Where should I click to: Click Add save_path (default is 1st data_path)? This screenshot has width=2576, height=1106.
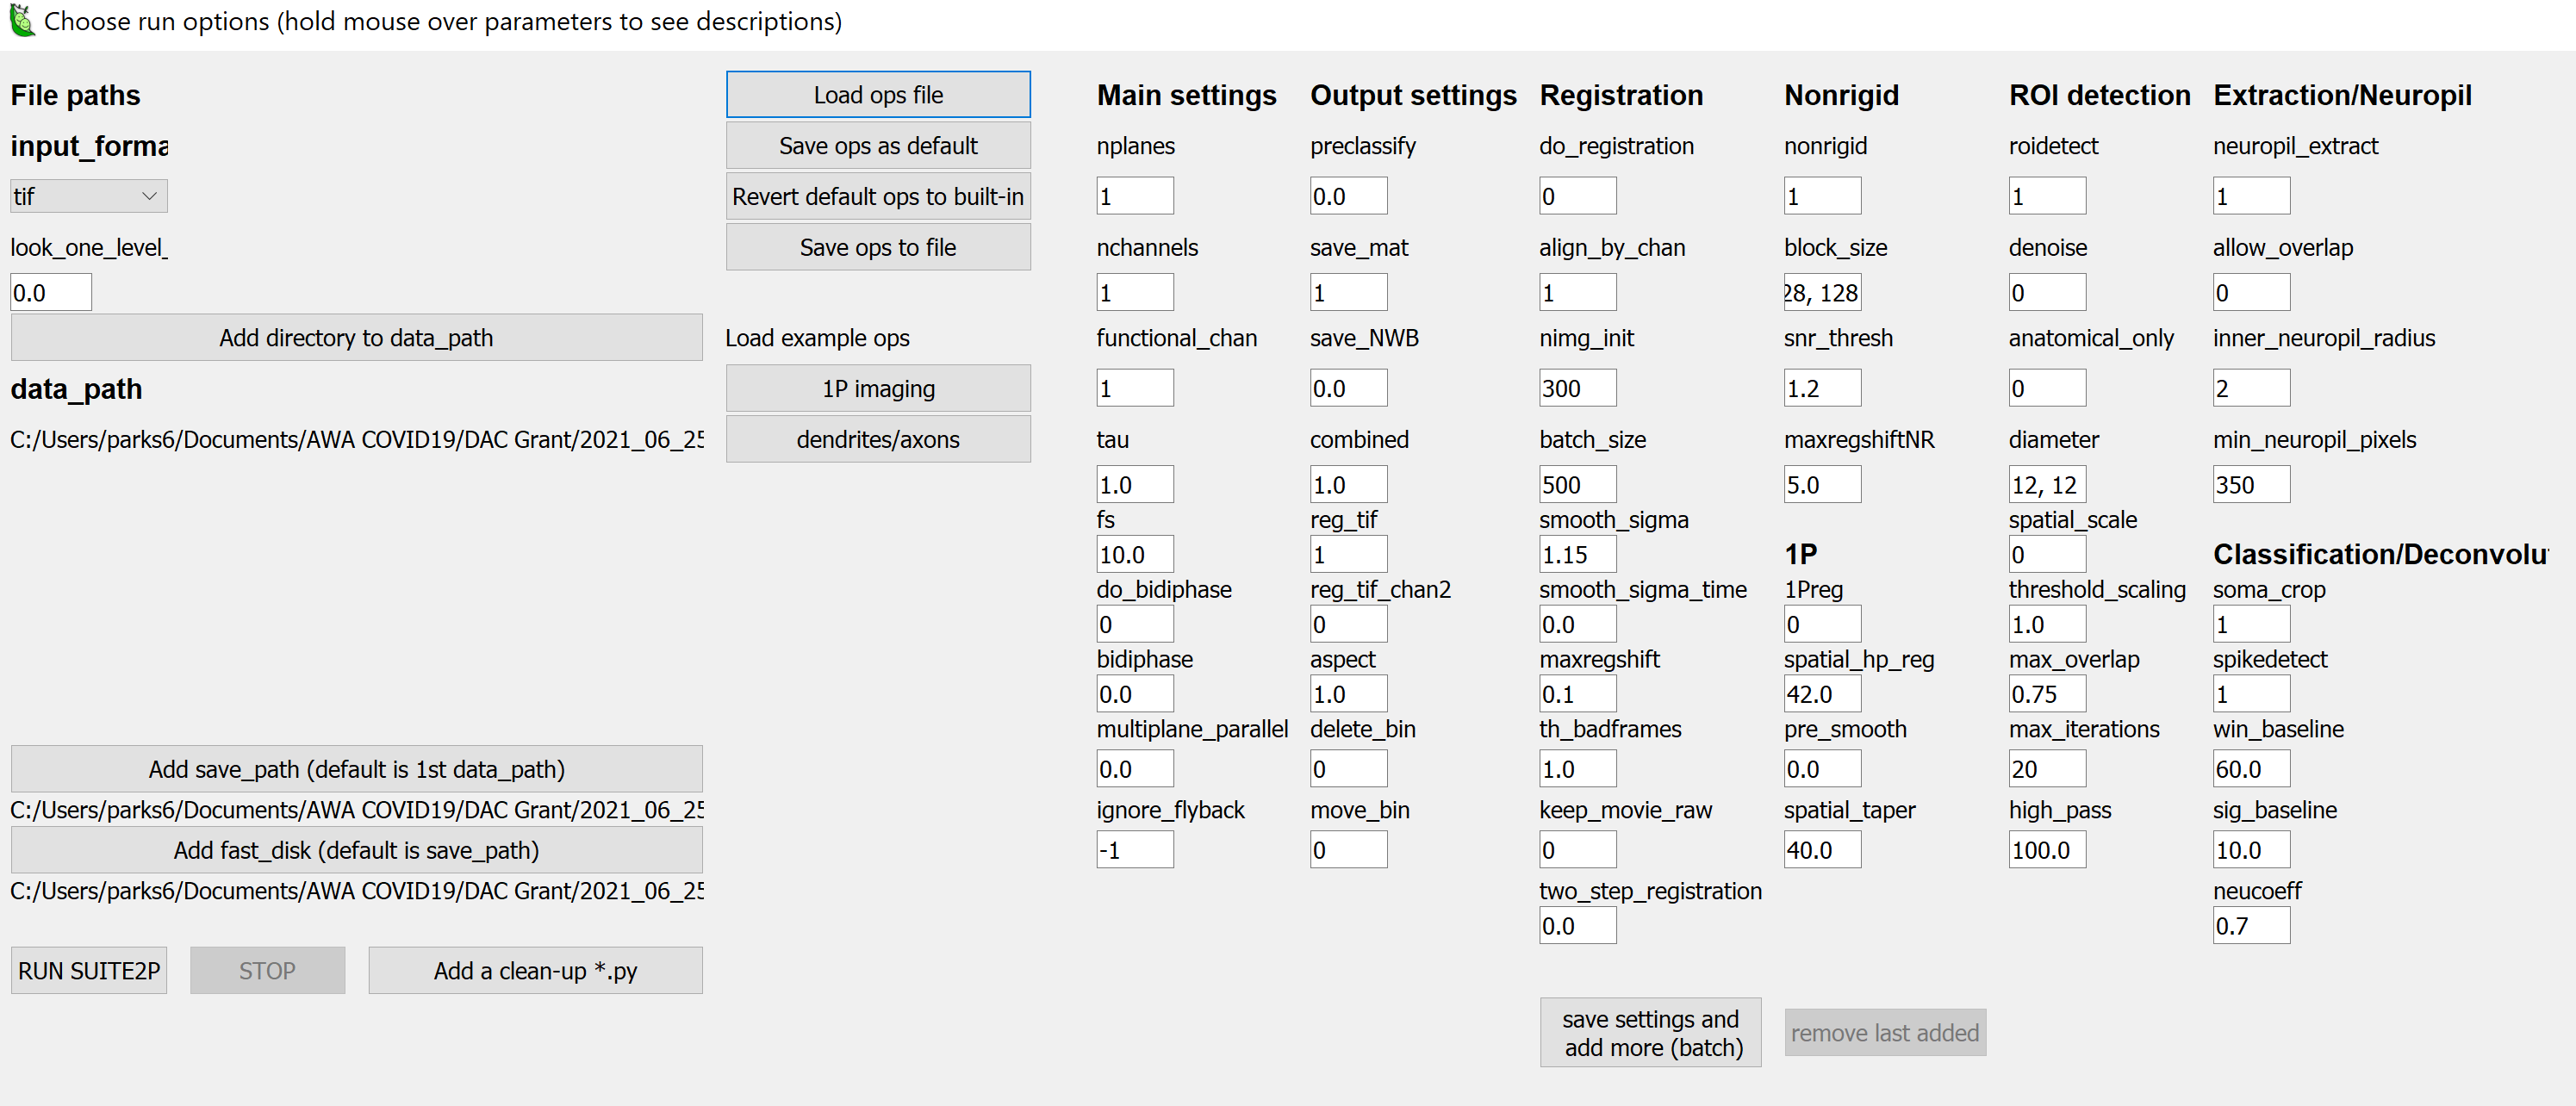pyautogui.click(x=356, y=768)
